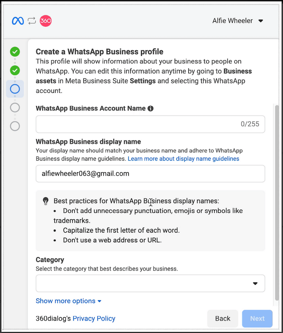
Task: Click 'Capitalize the first letter of each word.'
Action: (x=121, y=231)
